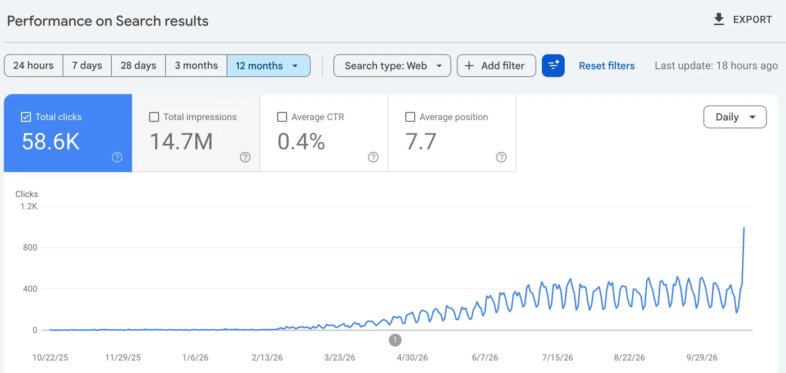The height and width of the screenshot is (373, 786).
Task: Click the Add filter button
Action: click(496, 66)
